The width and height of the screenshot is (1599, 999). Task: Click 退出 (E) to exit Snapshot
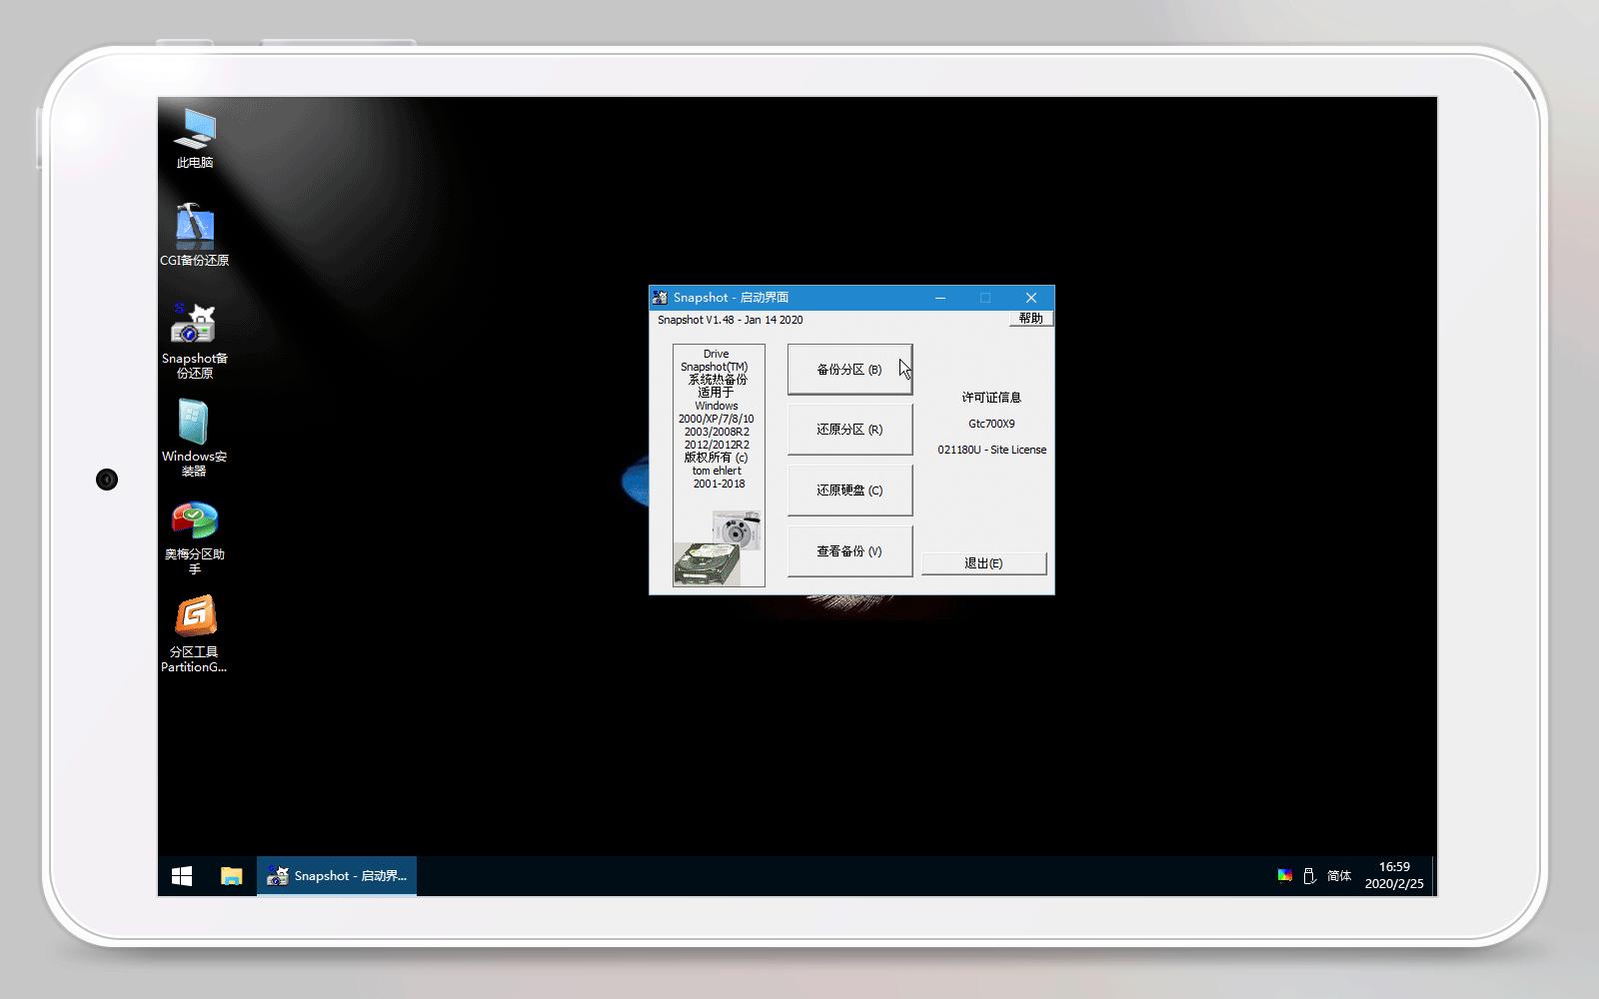click(x=983, y=563)
